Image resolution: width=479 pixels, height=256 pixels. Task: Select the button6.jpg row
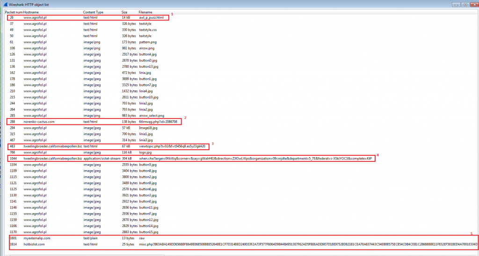(241, 189)
